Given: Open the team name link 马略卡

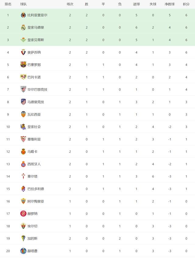Looking at the screenshot, I should [x=32, y=152].
